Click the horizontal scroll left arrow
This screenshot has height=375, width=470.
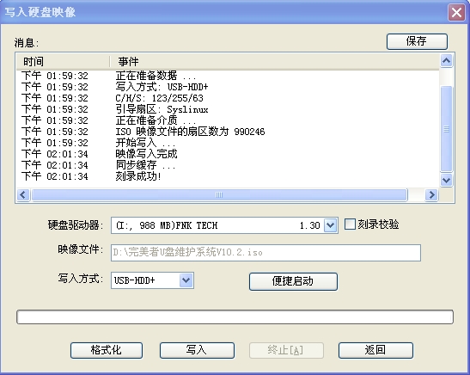click(x=23, y=195)
